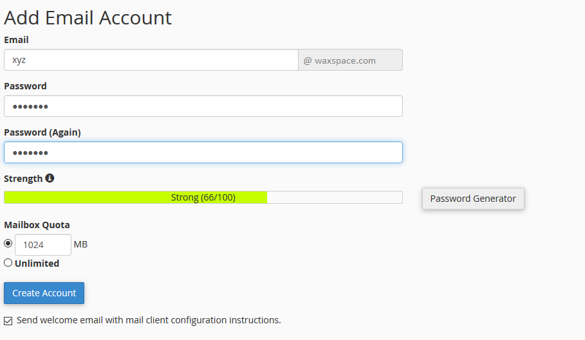Click the Email username input field
Screen dimensions: 585x340
pyautogui.click(x=151, y=60)
